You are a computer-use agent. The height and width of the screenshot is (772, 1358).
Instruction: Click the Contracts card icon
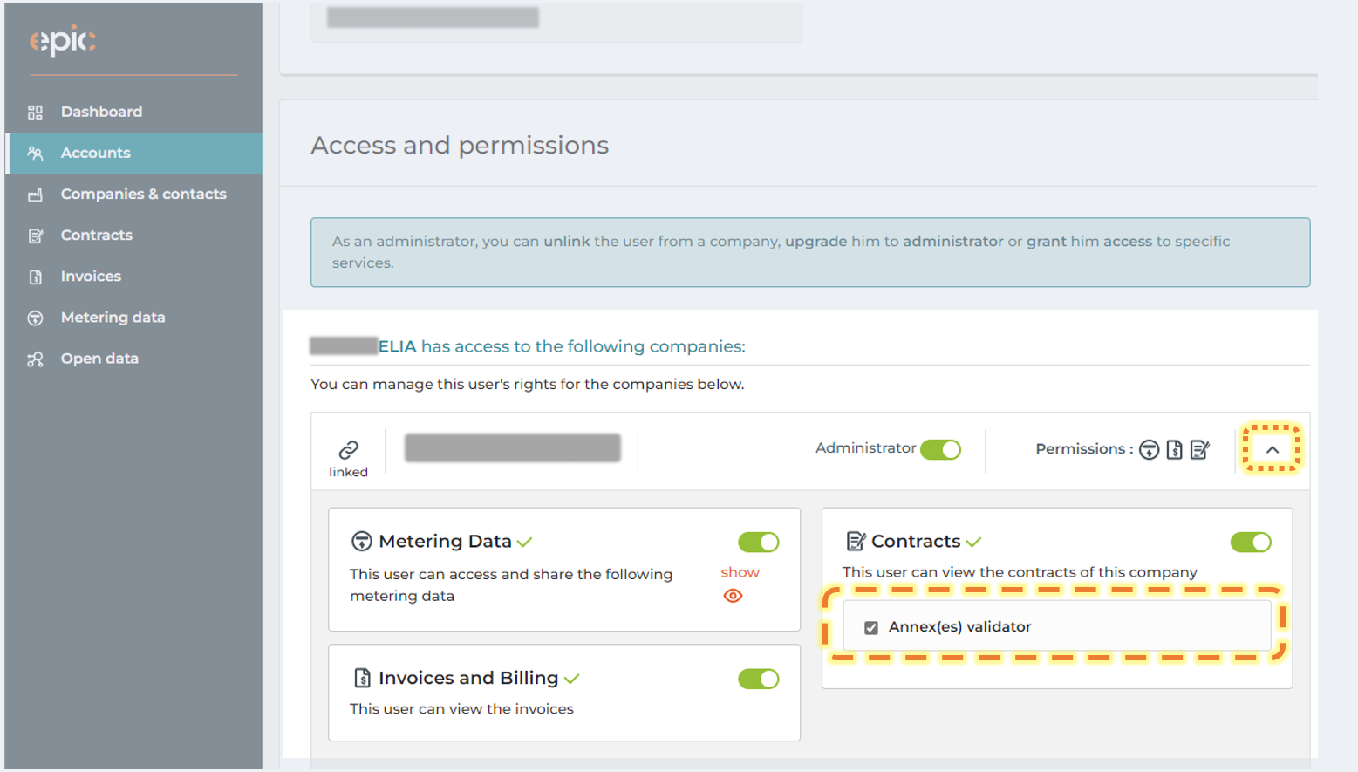[x=856, y=542]
